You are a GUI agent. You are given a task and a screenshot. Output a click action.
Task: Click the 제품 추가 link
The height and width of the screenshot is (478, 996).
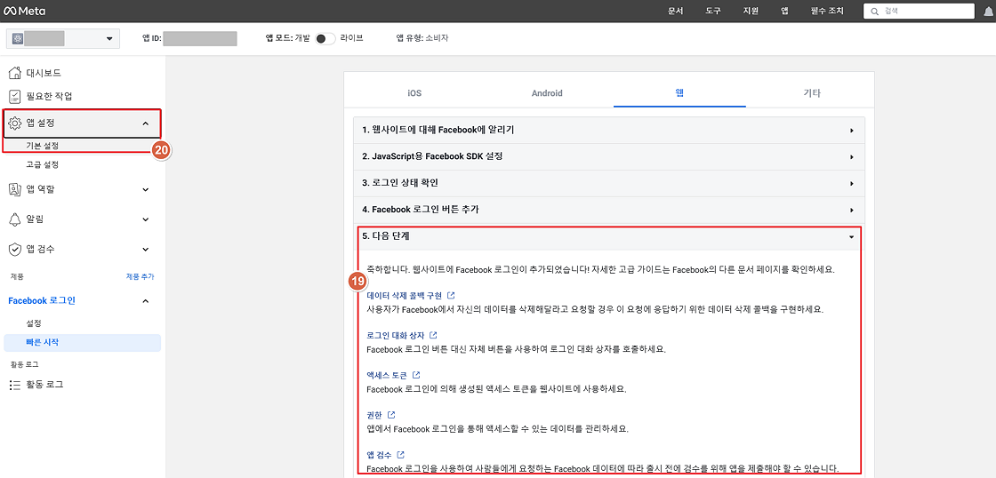[140, 277]
